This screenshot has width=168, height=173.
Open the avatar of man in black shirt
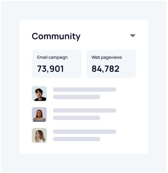tap(39, 94)
